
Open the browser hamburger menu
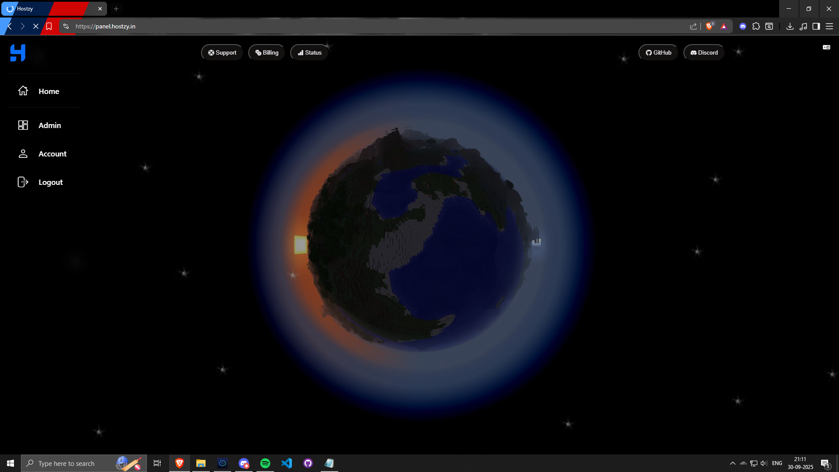pyautogui.click(x=829, y=26)
